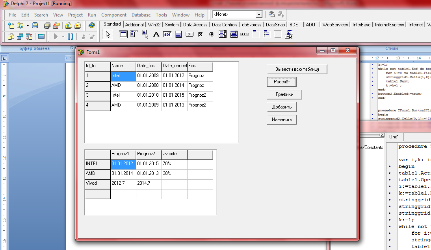Open the <None> desktop combo box

[x=259, y=14]
